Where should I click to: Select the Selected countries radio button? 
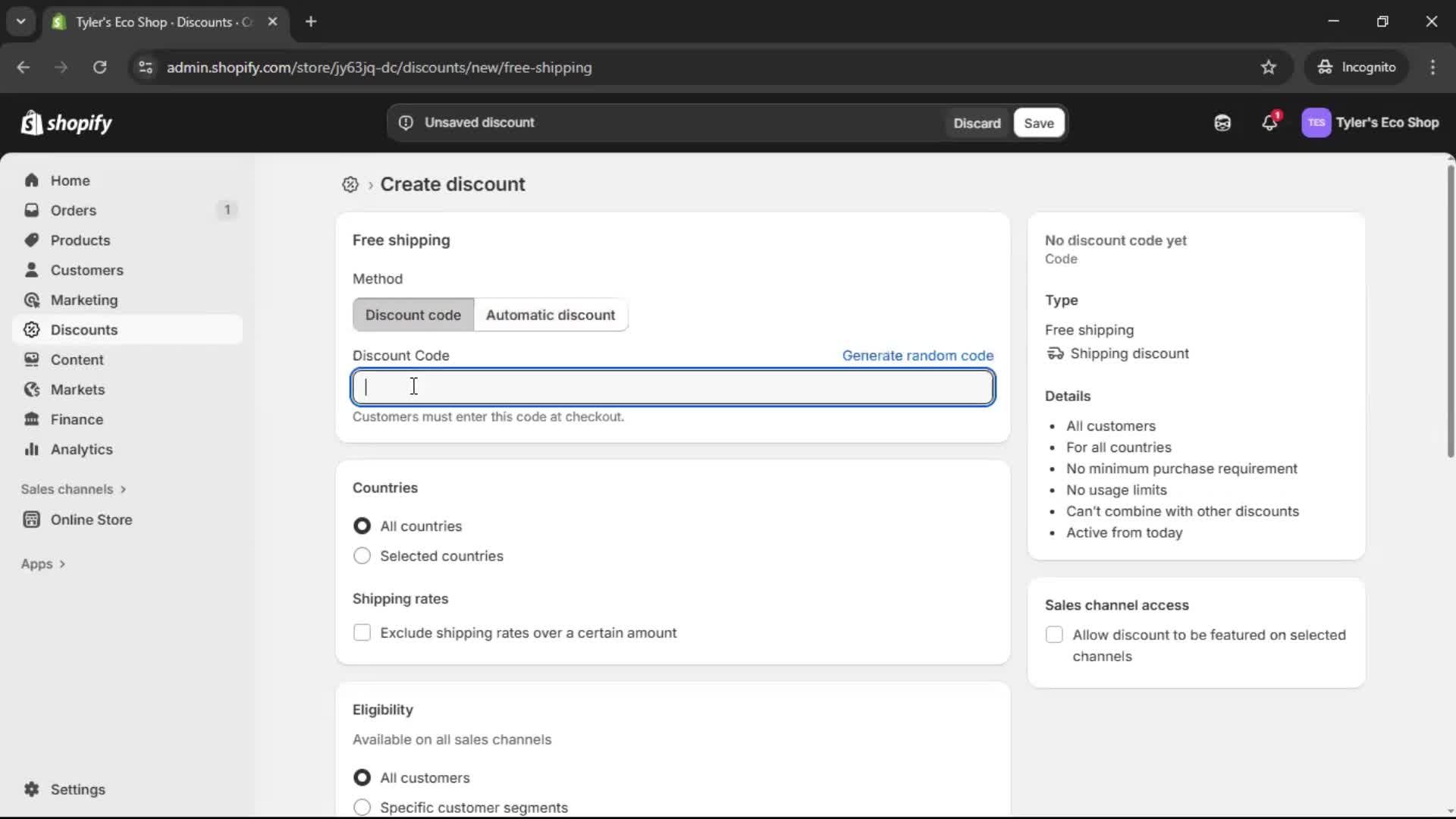point(362,556)
